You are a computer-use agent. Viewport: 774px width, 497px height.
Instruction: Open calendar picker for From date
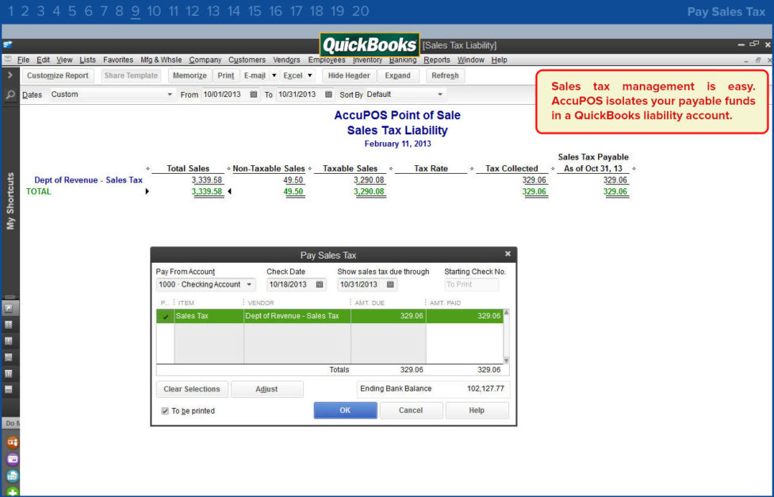coord(254,94)
